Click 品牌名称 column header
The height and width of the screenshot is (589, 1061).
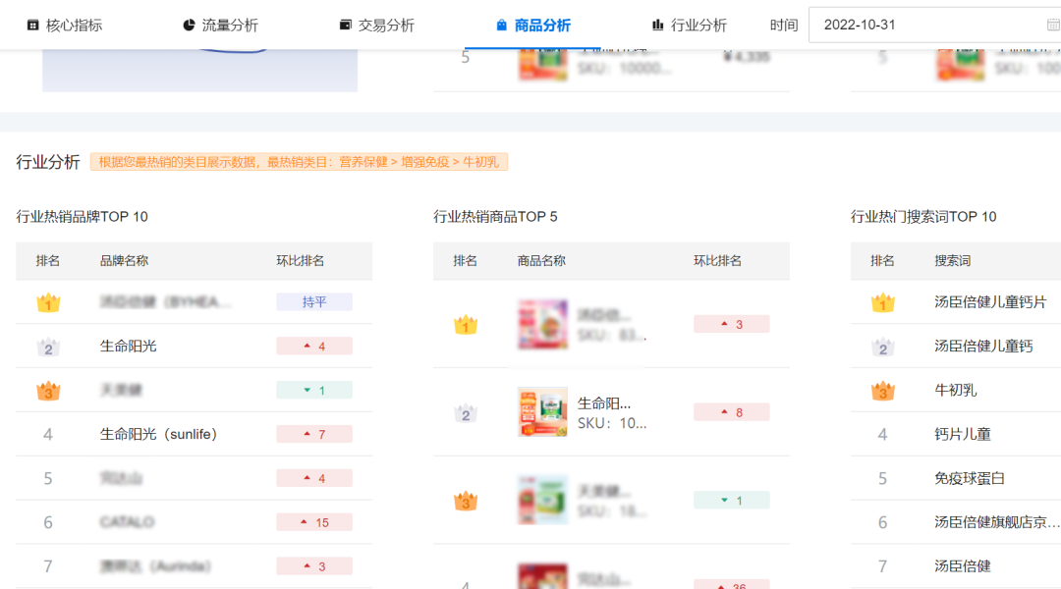tap(124, 261)
